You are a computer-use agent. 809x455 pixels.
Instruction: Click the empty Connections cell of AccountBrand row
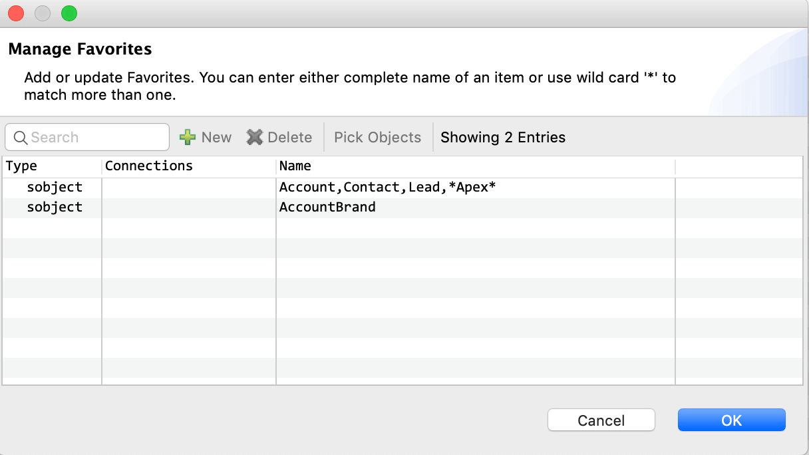point(189,208)
